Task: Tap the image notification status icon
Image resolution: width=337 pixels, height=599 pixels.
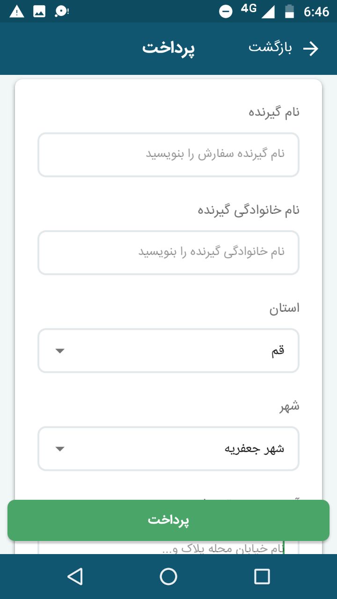Action: 39,12
